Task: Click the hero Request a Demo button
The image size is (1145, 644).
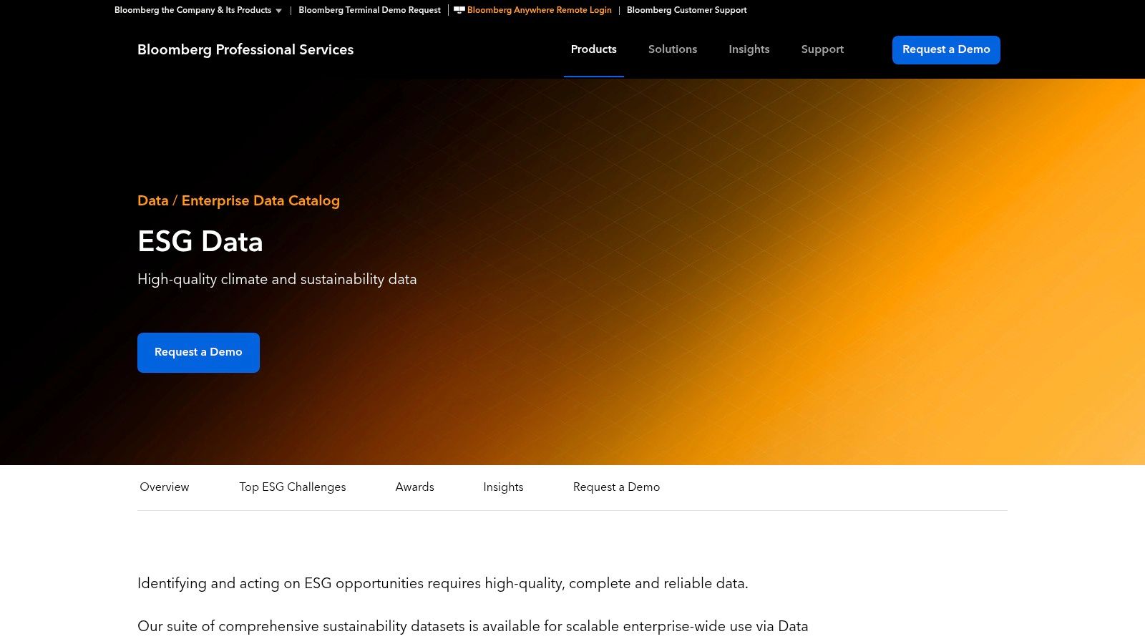Action: 198,353
